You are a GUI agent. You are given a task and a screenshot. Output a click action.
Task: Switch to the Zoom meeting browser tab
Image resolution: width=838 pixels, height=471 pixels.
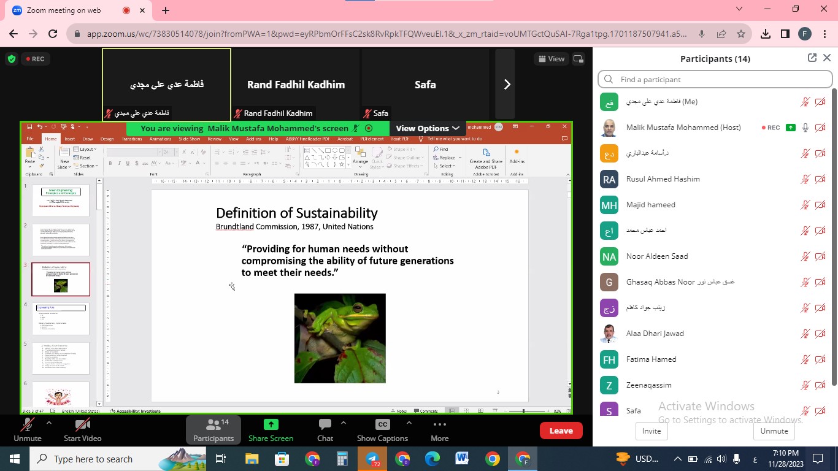coord(67,10)
